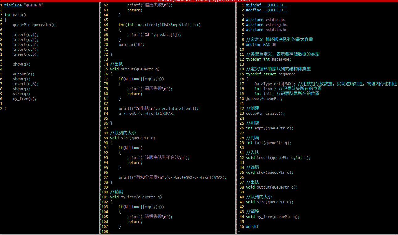Select the "insert(q,1);" call
The image size is (398, 235).
pyautogui.click(x=26, y=35)
